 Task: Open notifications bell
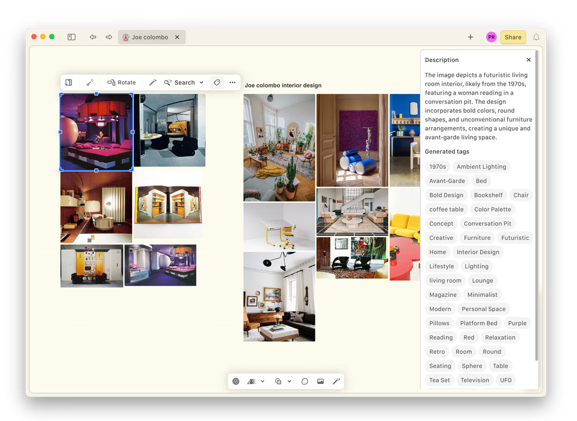[x=536, y=37]
